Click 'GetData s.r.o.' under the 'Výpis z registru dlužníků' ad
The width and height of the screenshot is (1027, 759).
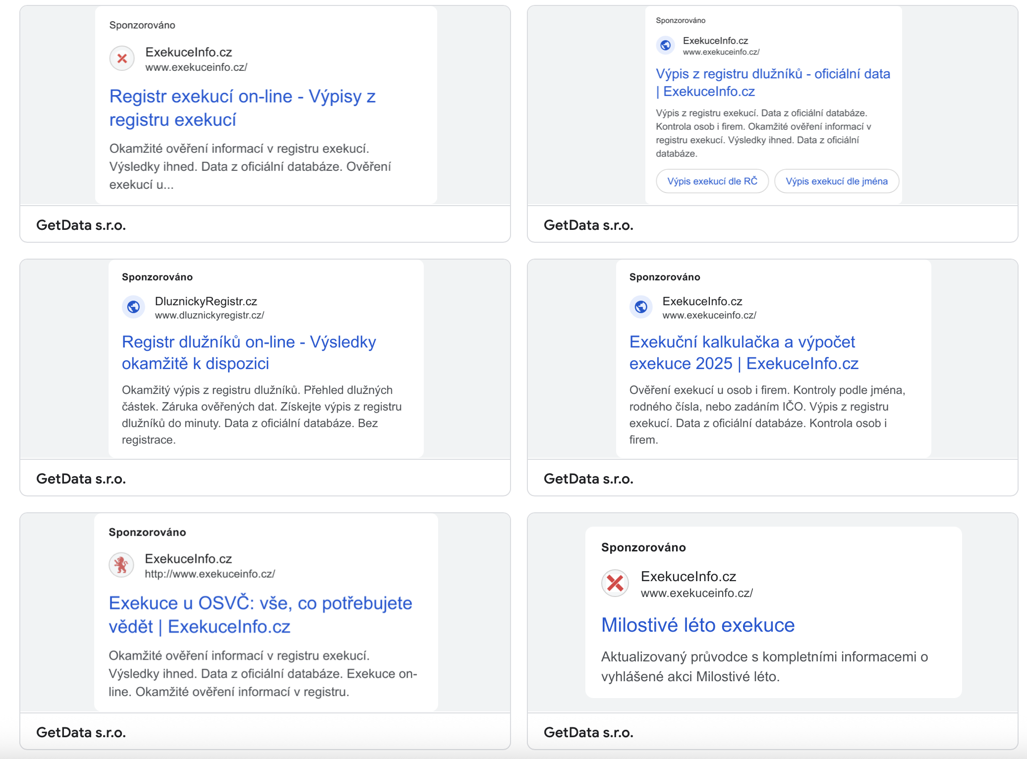(589, 225)
